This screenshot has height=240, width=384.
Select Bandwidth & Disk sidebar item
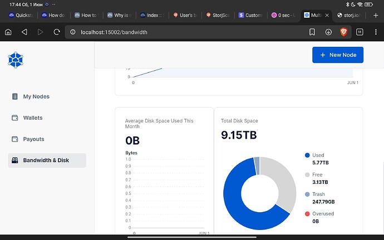click(47, 160)
